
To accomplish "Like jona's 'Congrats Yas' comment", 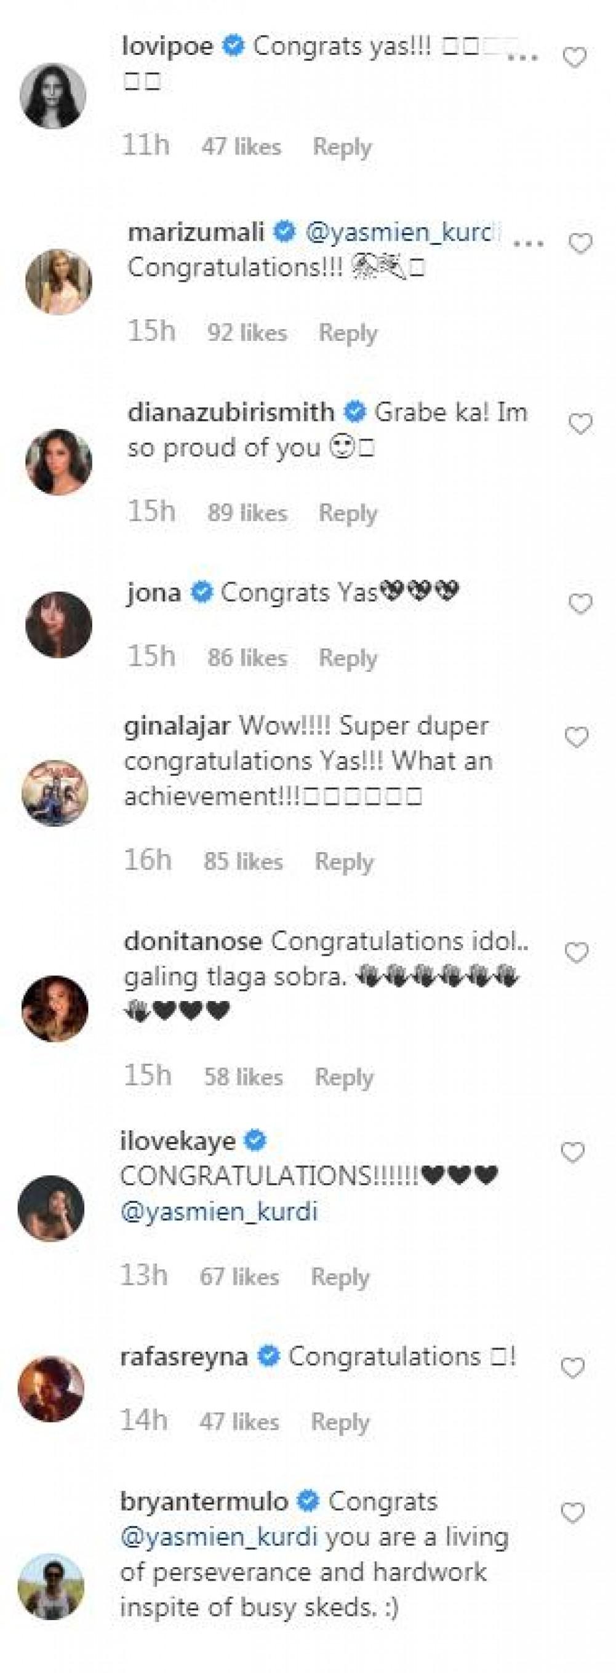I will [x=580, y=604].
